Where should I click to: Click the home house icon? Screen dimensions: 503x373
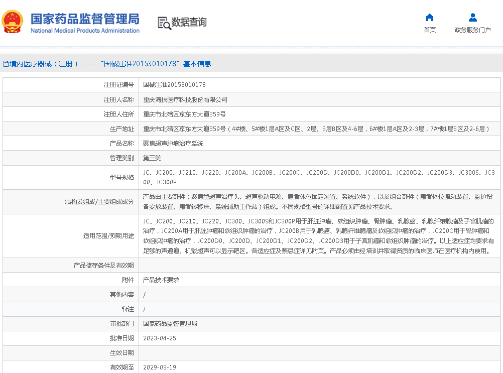point(429,18)
